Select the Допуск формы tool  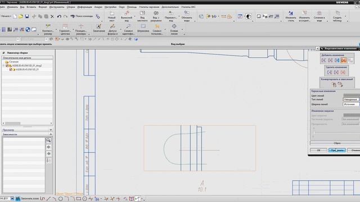(112, 30)
